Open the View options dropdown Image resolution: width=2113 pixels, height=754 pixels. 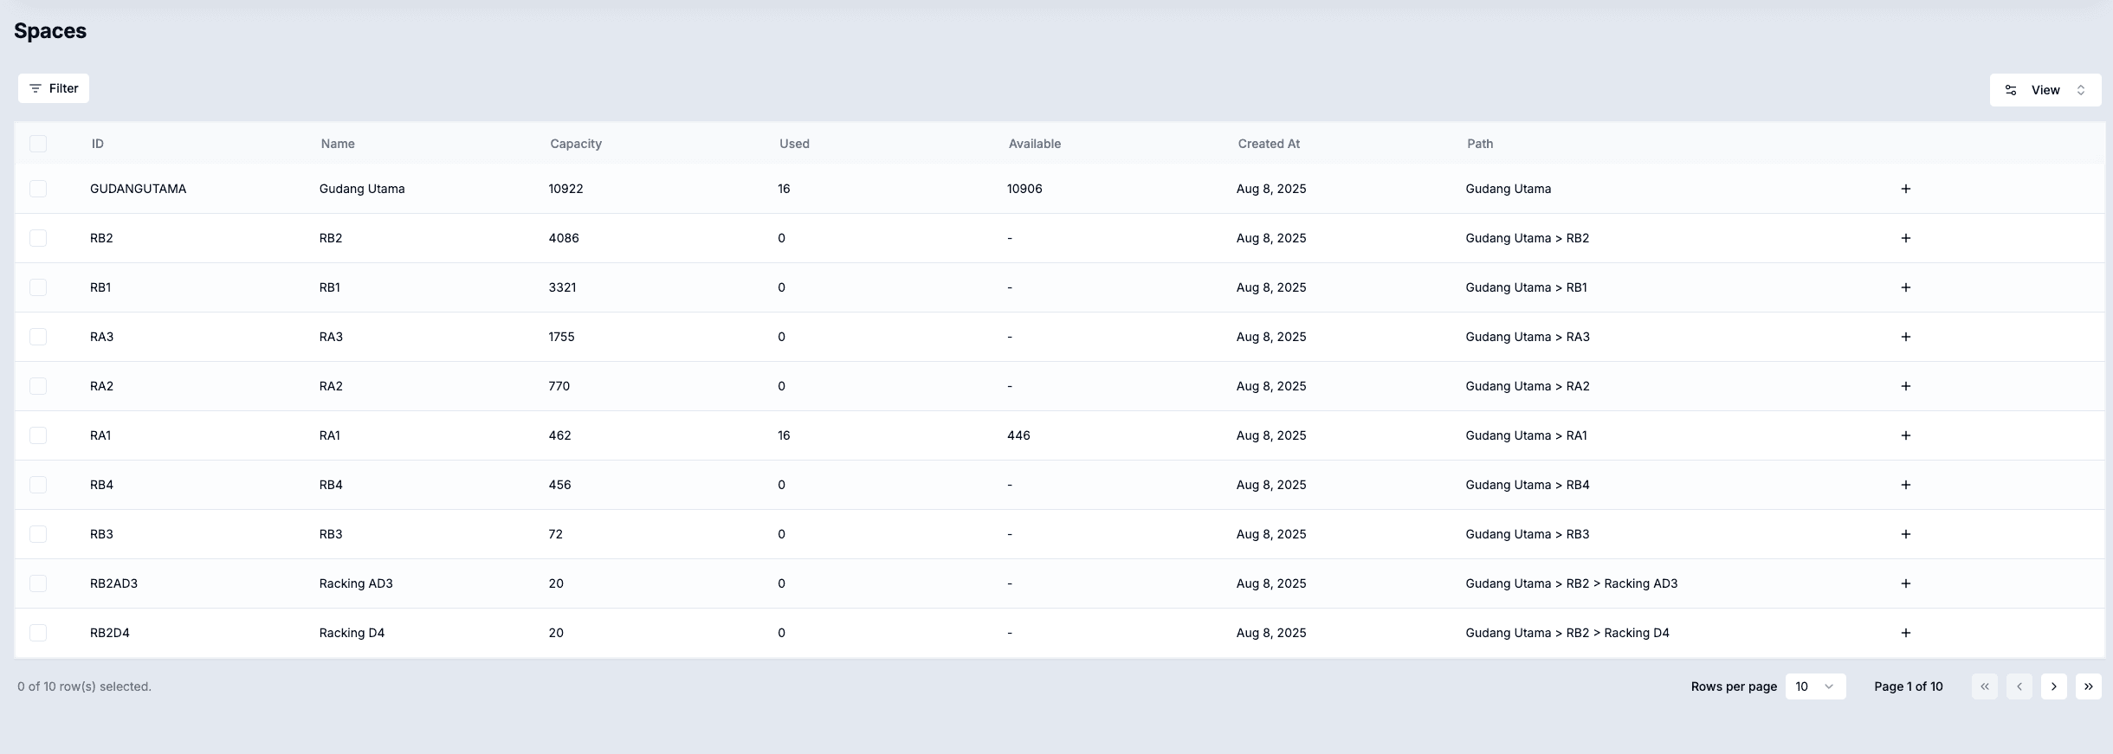[2045, 90]
